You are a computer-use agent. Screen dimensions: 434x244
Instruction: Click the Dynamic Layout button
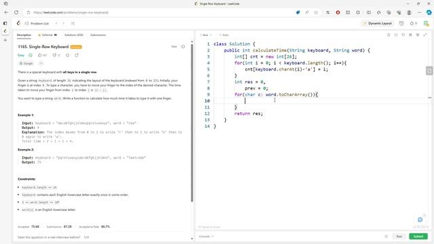(x=378, y=24)
